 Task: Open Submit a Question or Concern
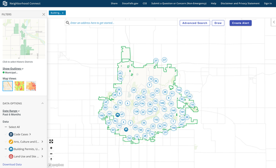[179, 3]
